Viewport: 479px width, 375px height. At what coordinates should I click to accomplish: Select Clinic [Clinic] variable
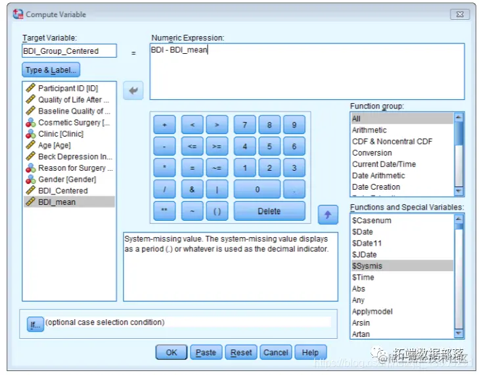70,134
